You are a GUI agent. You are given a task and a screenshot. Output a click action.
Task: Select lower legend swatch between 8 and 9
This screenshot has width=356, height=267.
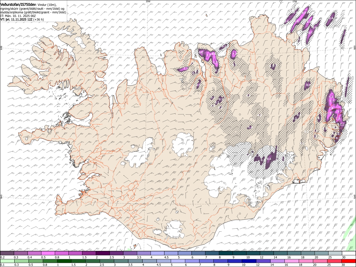220,261
